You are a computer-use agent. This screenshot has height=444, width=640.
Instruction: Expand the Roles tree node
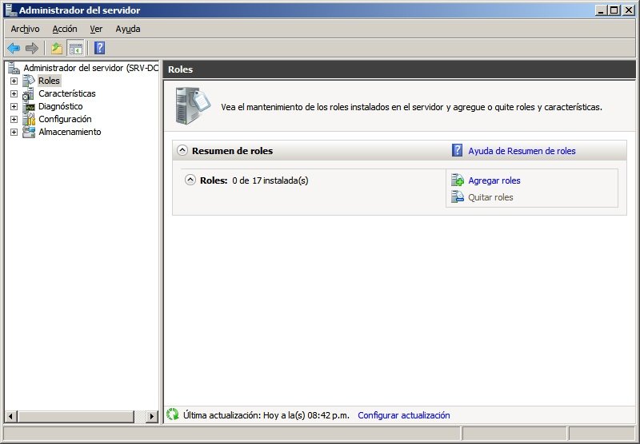[x=14, y=81]
